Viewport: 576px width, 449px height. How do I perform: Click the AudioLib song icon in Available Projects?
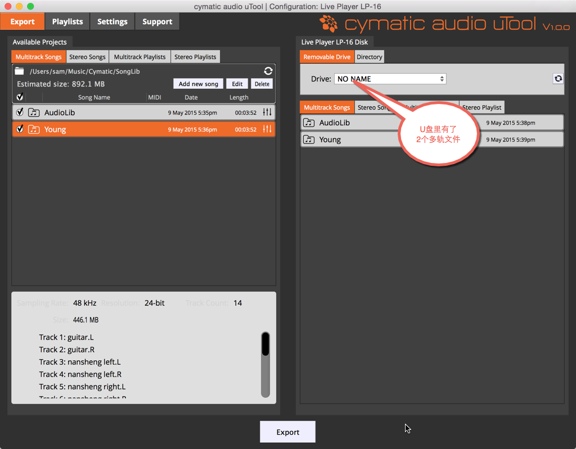(x=34, y=112)
